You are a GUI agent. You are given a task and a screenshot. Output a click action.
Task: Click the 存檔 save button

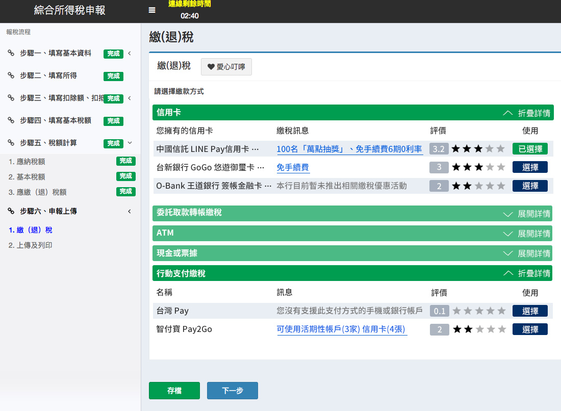(174, 391)
